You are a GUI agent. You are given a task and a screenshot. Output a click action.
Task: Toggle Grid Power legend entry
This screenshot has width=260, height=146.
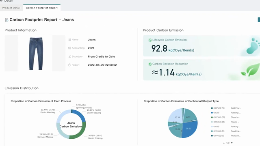pyautogui.click(x=226, y=108)
